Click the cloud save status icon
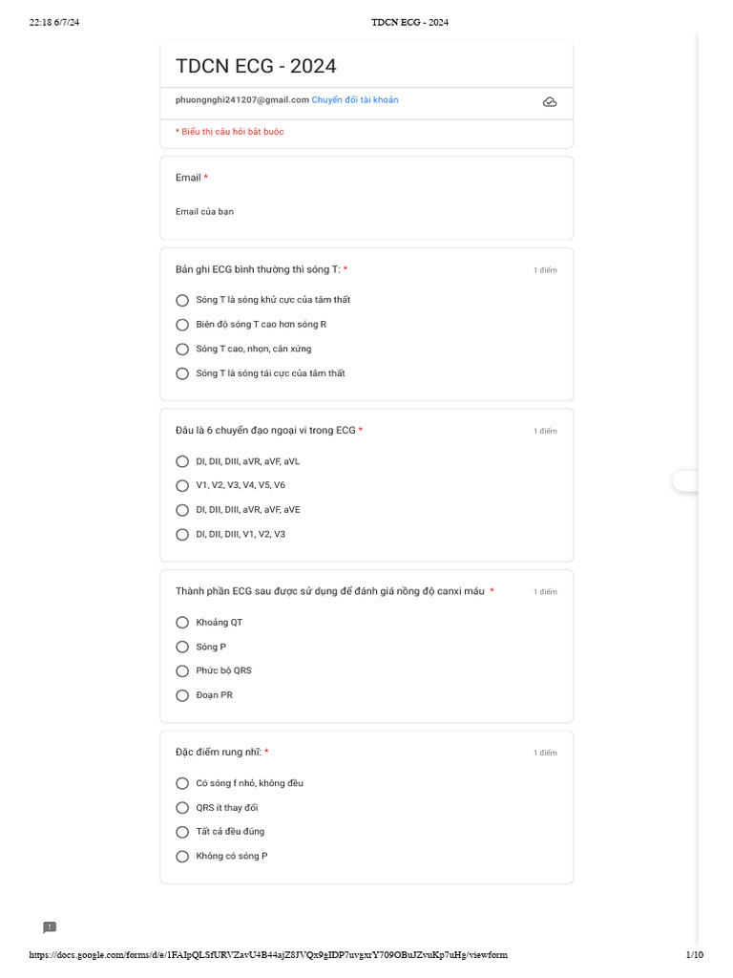This screenshot has width=733, height=978. pyautogui.click(x=550, y=101)
